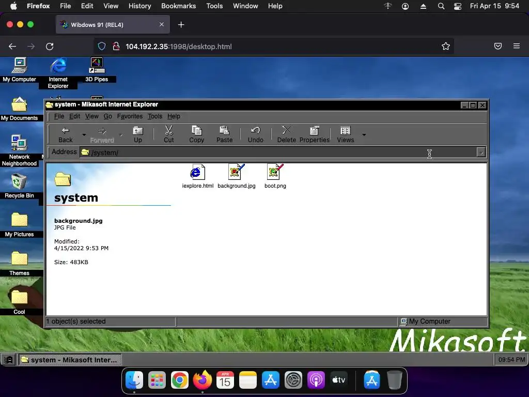
Task: Open a new Firefox tab
Action: 181,25
